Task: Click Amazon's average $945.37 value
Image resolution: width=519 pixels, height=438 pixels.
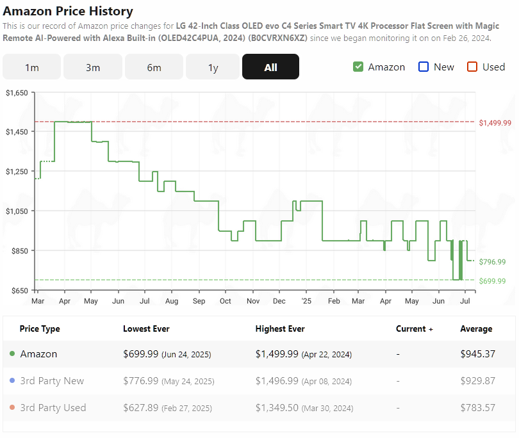Action: click(x=477, y=354)
